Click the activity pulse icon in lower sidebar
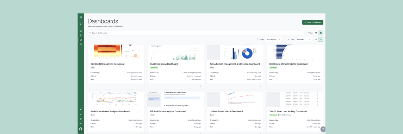 (81, 114)
